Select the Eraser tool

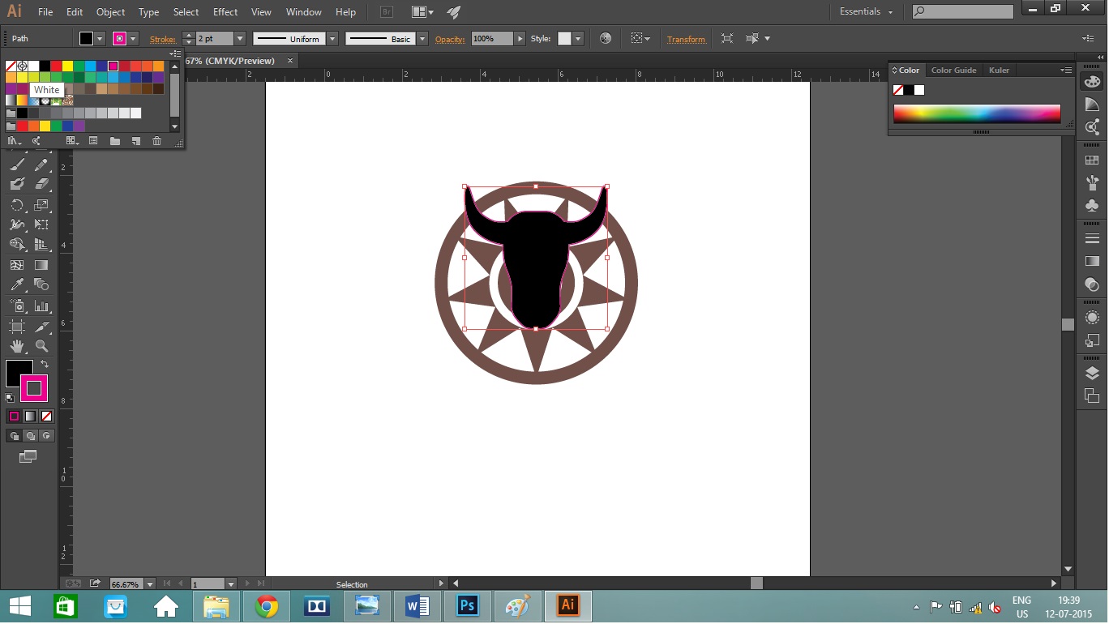(41, 185)
